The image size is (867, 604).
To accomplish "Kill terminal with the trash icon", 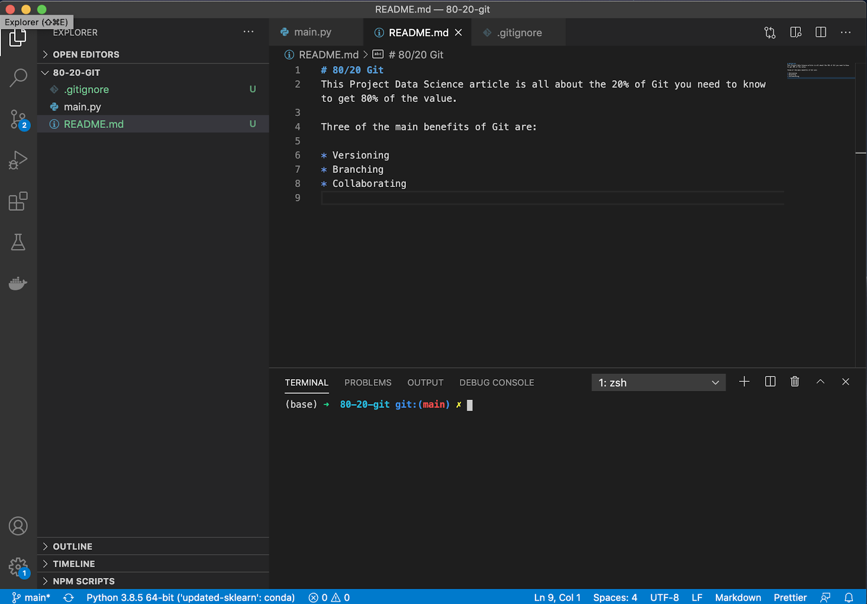I will coord(794,382).
